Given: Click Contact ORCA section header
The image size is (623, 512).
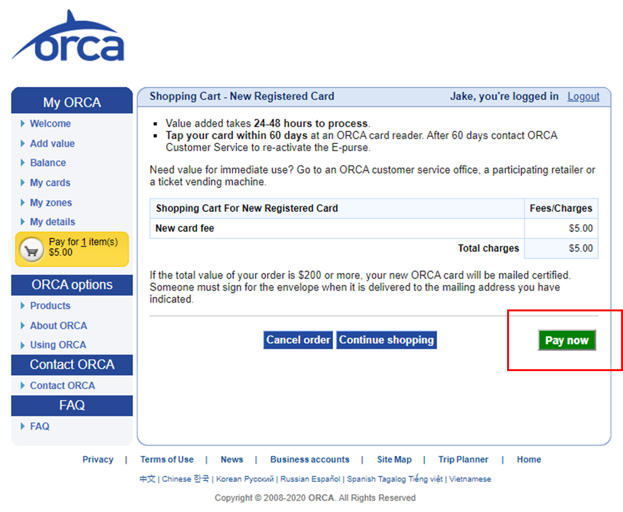Looking at the screenshot, I should pyautogui.click(x=72, y=365).
